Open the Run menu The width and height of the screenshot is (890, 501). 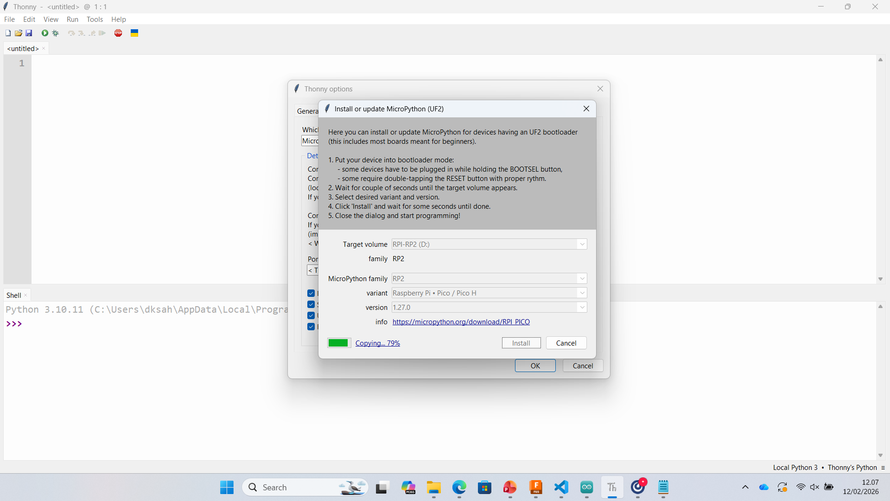coord(72,19)
